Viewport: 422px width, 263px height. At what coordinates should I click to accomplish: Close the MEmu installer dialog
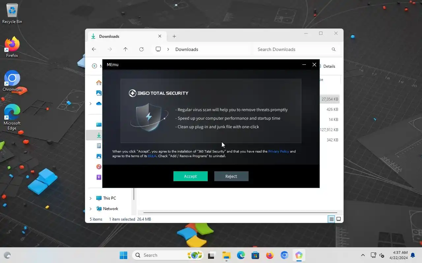coord(314,65)
